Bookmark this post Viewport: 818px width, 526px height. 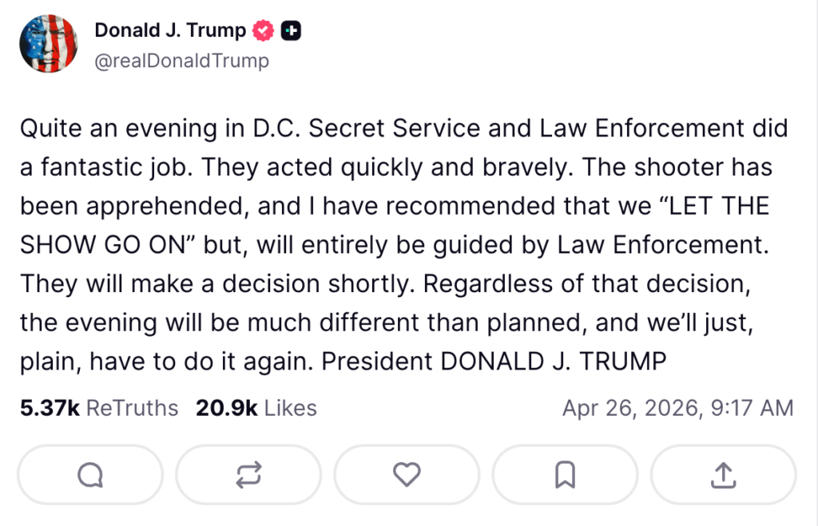[565, 475]
